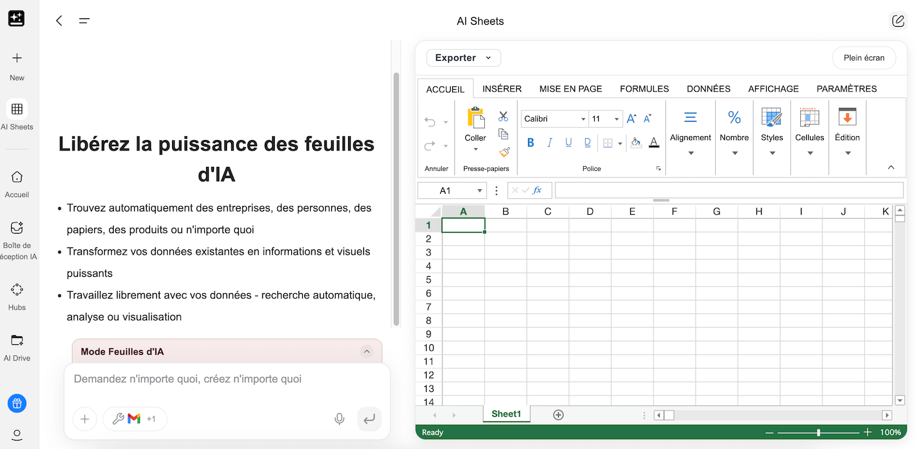Open the MISE EN PAGE tab

(571, 88)
